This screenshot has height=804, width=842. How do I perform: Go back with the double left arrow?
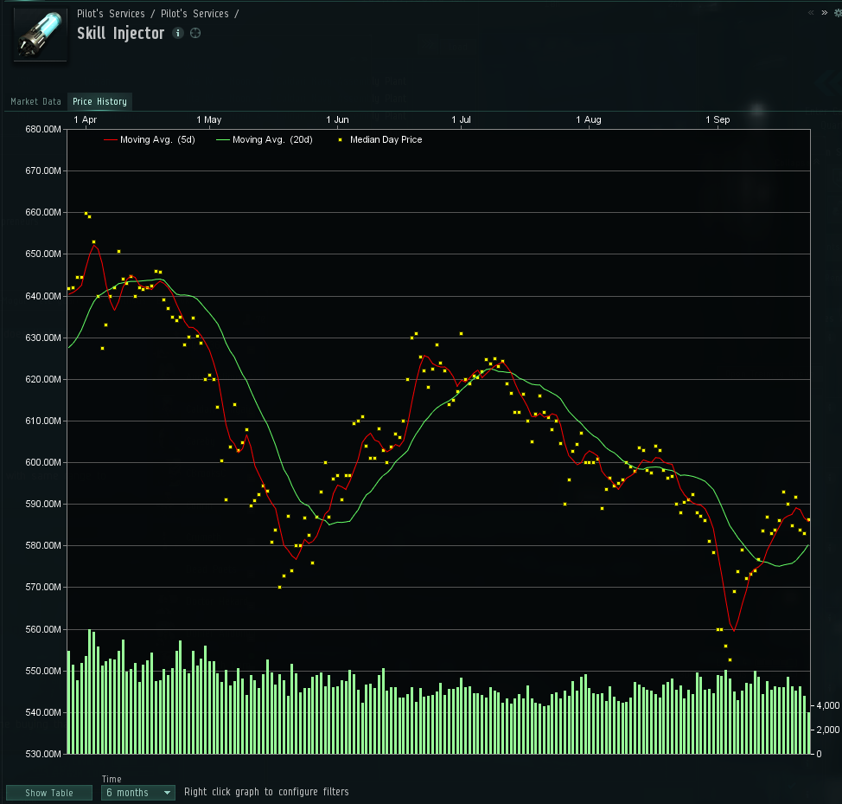point(811,13)
